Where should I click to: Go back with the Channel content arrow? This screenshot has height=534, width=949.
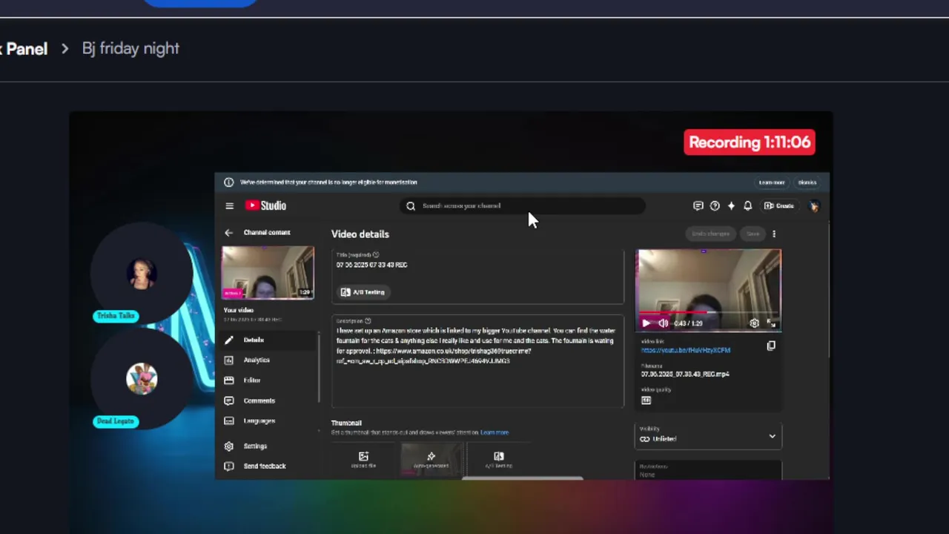tap(228, 232)
